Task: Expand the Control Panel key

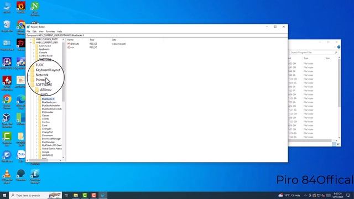Action: [x=34, y=56]
